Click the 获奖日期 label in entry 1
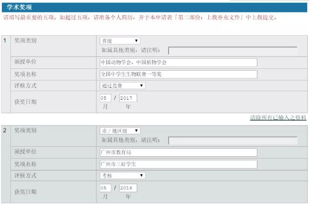The height and width of the screenshot is (207, 311). 26,102
